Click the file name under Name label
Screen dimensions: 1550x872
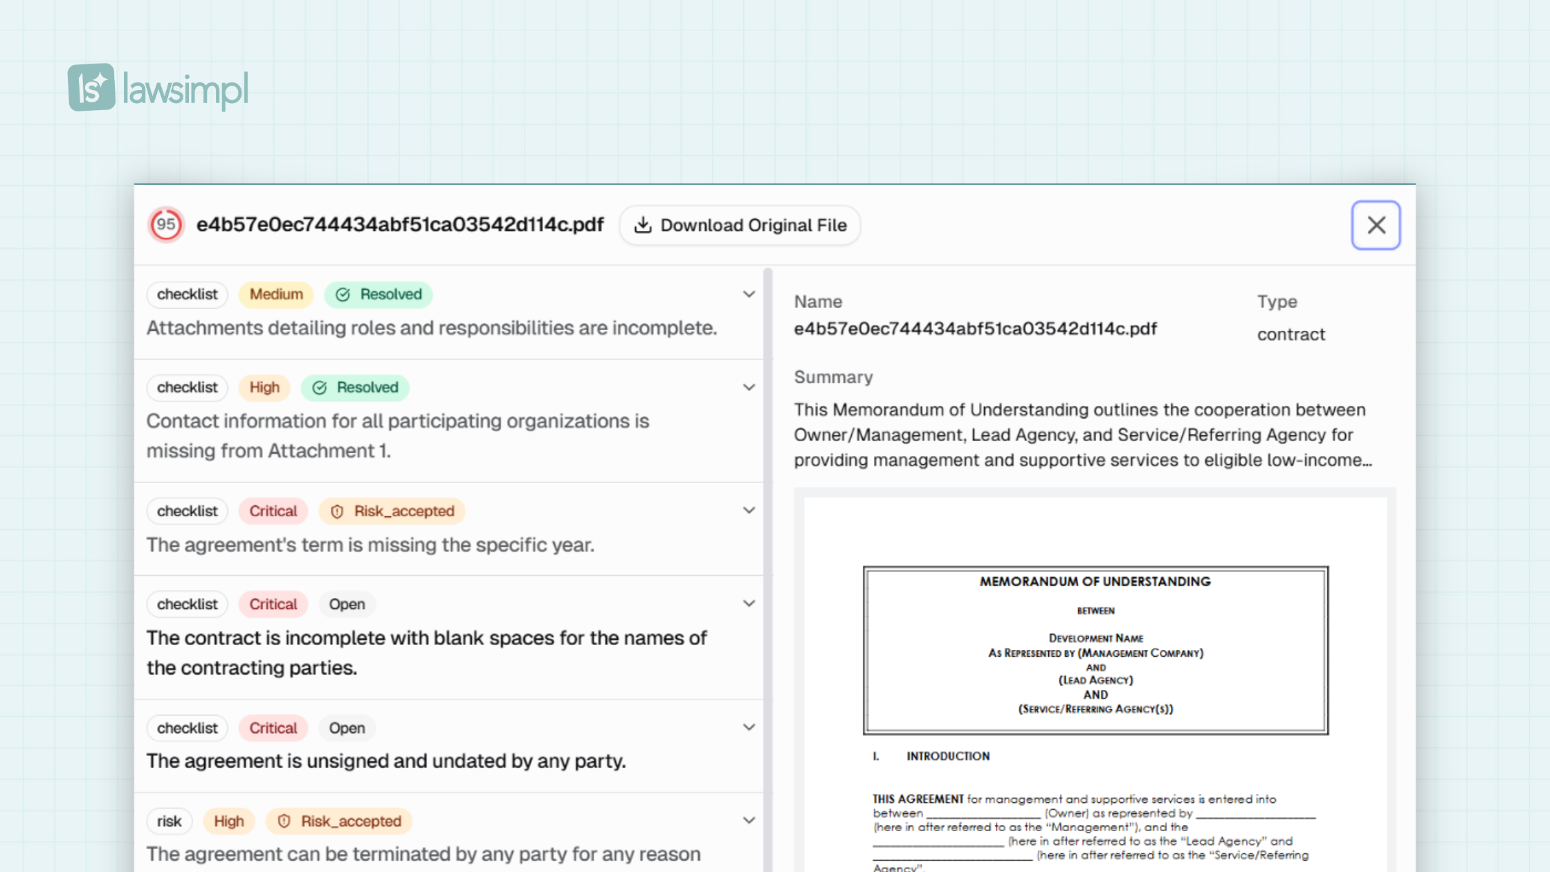click(x=975, y=329)
